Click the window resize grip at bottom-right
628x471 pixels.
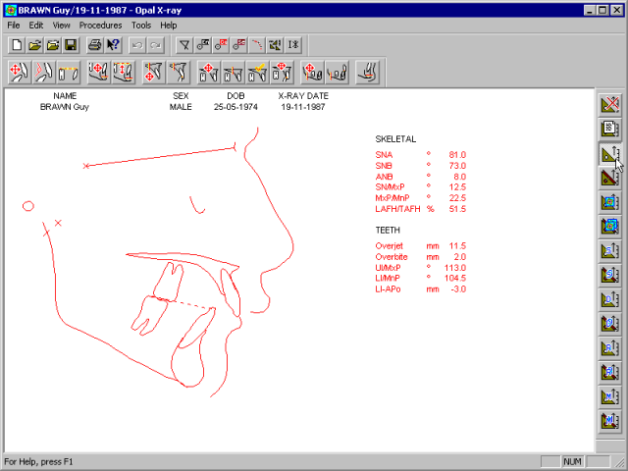pyautogui.click(x=619, y=462)
